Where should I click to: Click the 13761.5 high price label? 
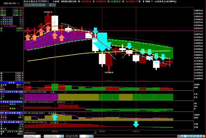(48, 12)
